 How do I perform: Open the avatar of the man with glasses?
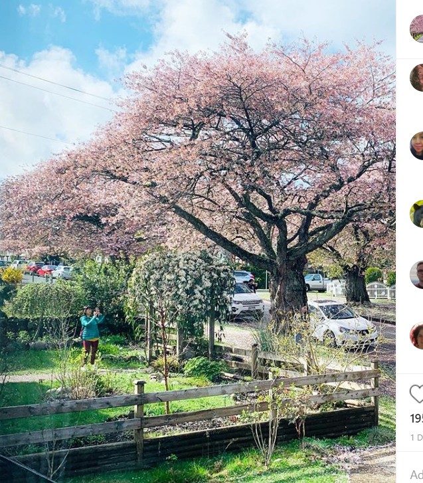(416, 274)
